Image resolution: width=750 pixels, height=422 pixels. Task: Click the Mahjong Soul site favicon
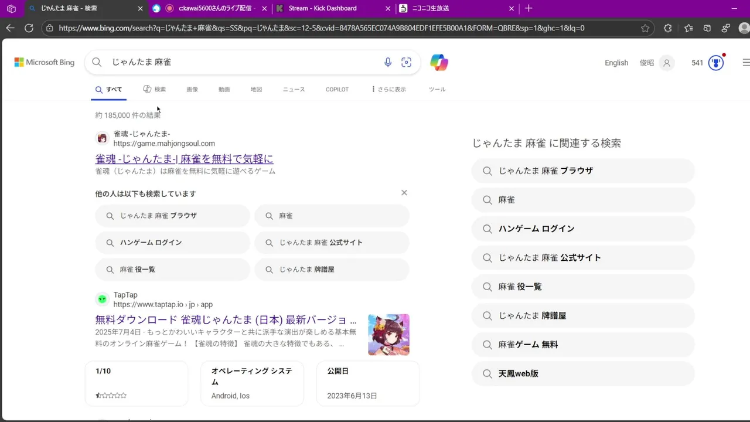pyautogui.click(x=103, y=138)
